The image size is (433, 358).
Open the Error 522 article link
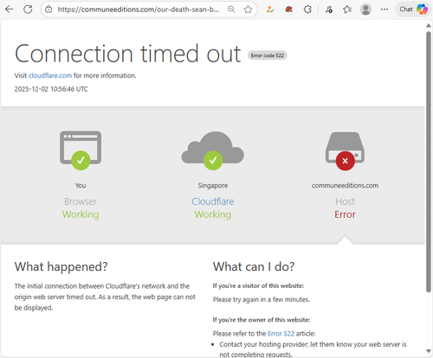point(281,334)
